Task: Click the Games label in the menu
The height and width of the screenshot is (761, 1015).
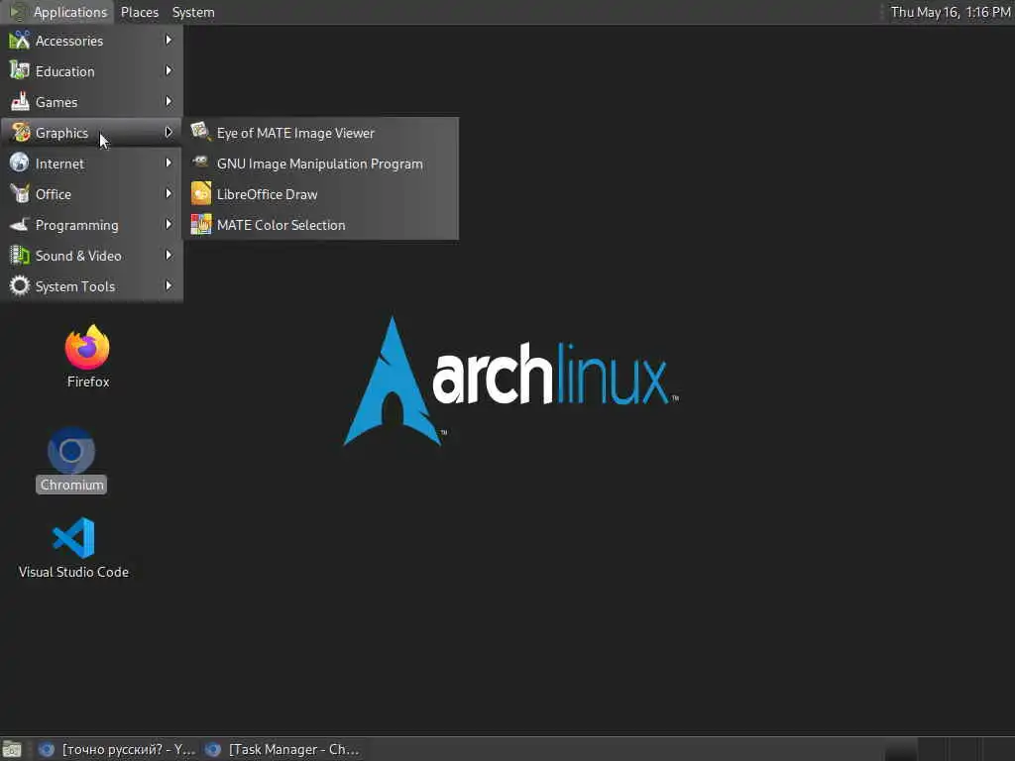Action: click(x=56, y=102)
